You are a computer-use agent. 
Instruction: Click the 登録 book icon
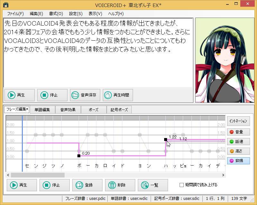79,185
